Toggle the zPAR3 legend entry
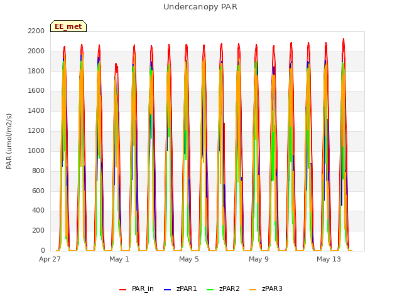This screenshot has width=402, height=301. [x=266, y=288]
